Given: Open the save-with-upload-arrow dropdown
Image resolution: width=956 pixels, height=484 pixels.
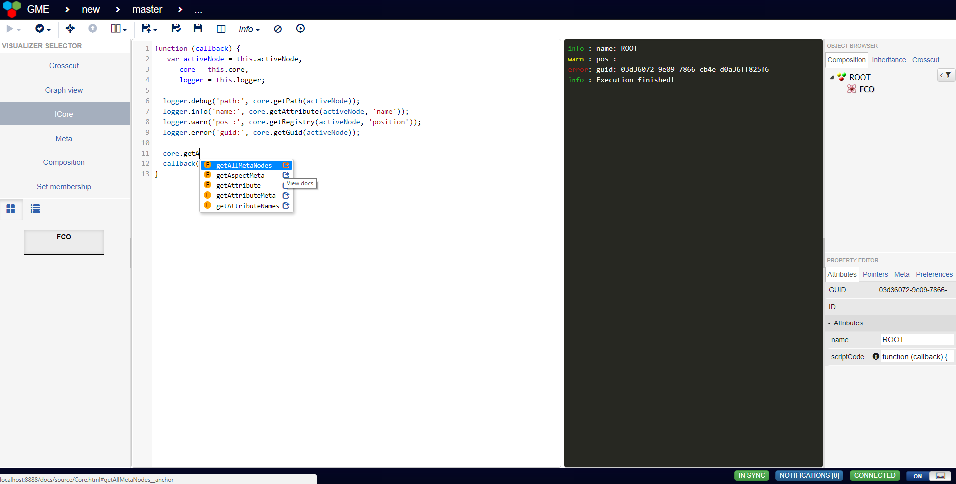Looking at the screenshot, I should click(x=149, y=29).
